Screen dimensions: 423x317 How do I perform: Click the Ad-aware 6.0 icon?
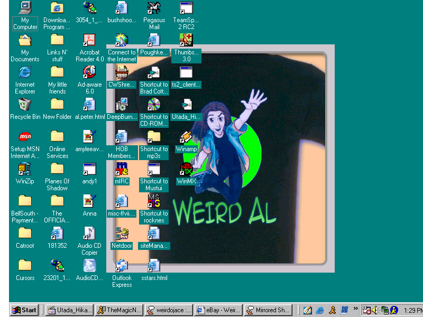click(89, 72)
